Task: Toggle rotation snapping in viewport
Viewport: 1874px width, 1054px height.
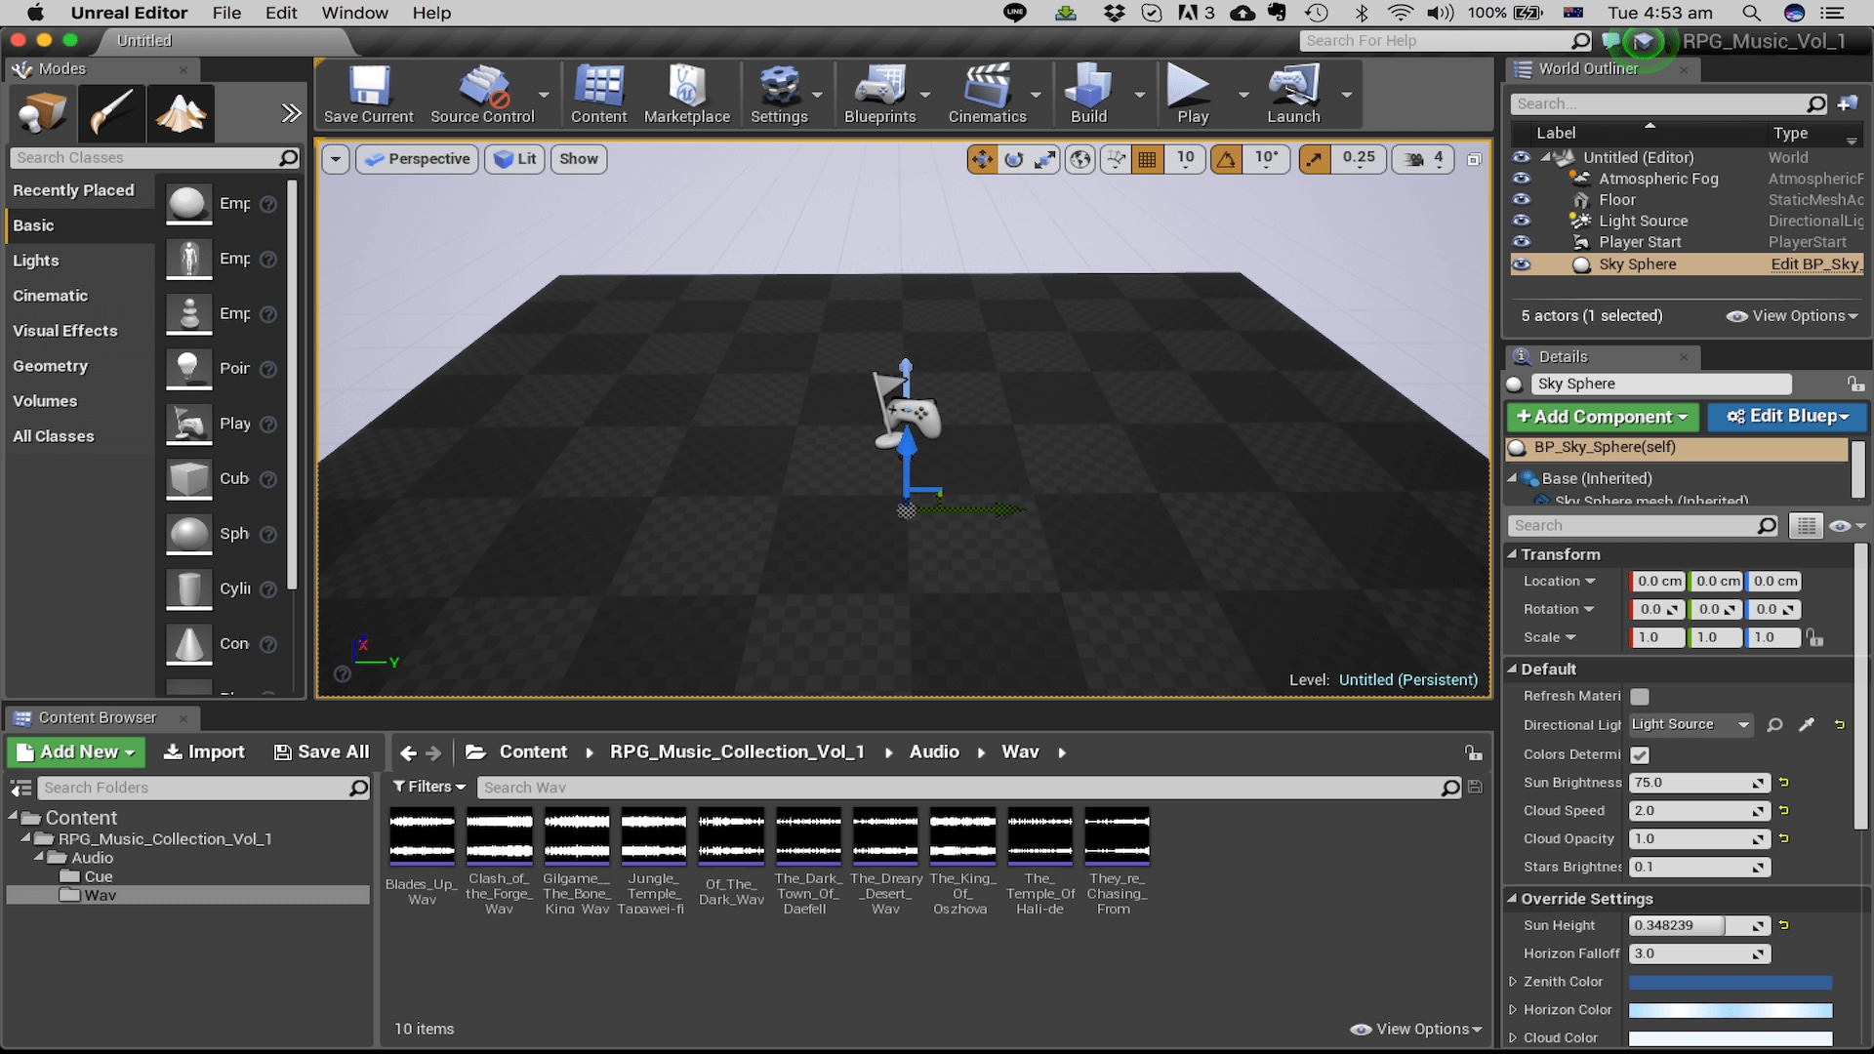Action: point(1227,159)
